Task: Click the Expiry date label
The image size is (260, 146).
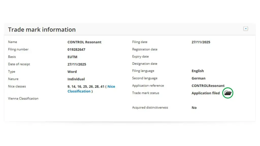Action: click(140, 57)
